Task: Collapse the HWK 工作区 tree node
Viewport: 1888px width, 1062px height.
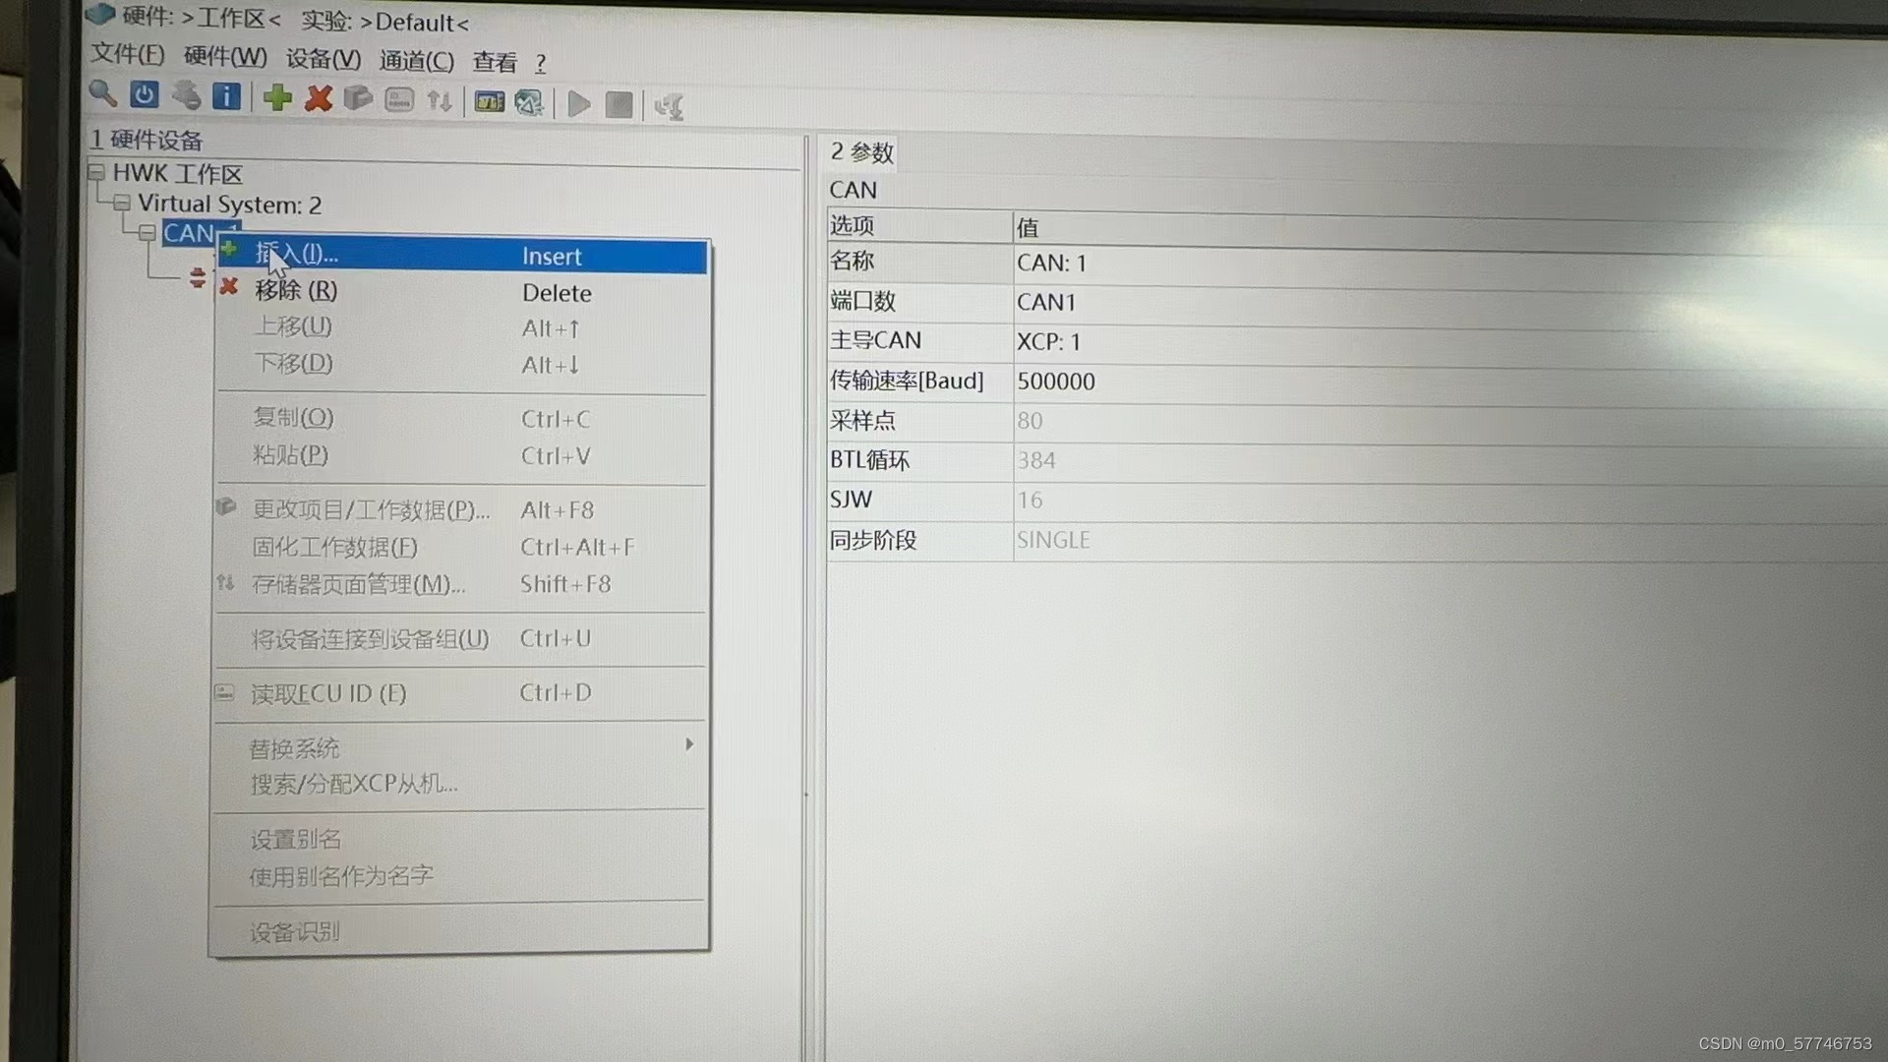Action: coord(96,172)
